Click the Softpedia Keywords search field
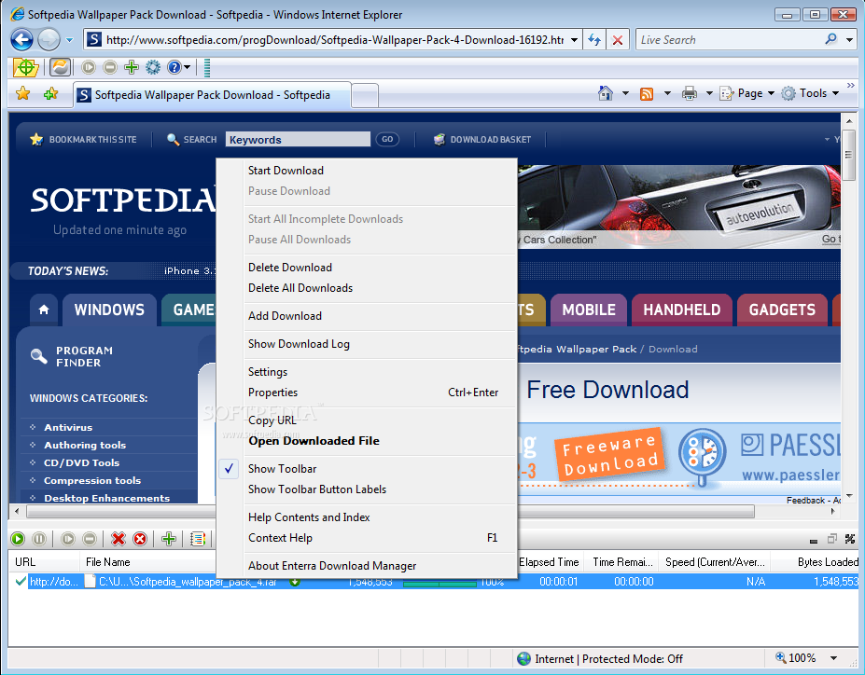The width and height of the screenshot is (865, 675). tap(298, 140)
